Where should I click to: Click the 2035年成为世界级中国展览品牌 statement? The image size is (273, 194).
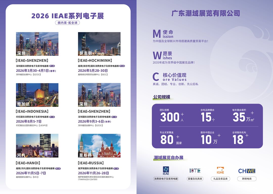pyautogui.click(x=174, y=62)
